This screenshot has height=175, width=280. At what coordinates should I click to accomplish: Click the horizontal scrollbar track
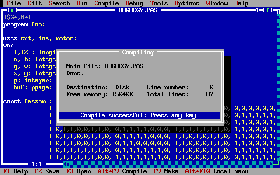click(x=170, y=164)
